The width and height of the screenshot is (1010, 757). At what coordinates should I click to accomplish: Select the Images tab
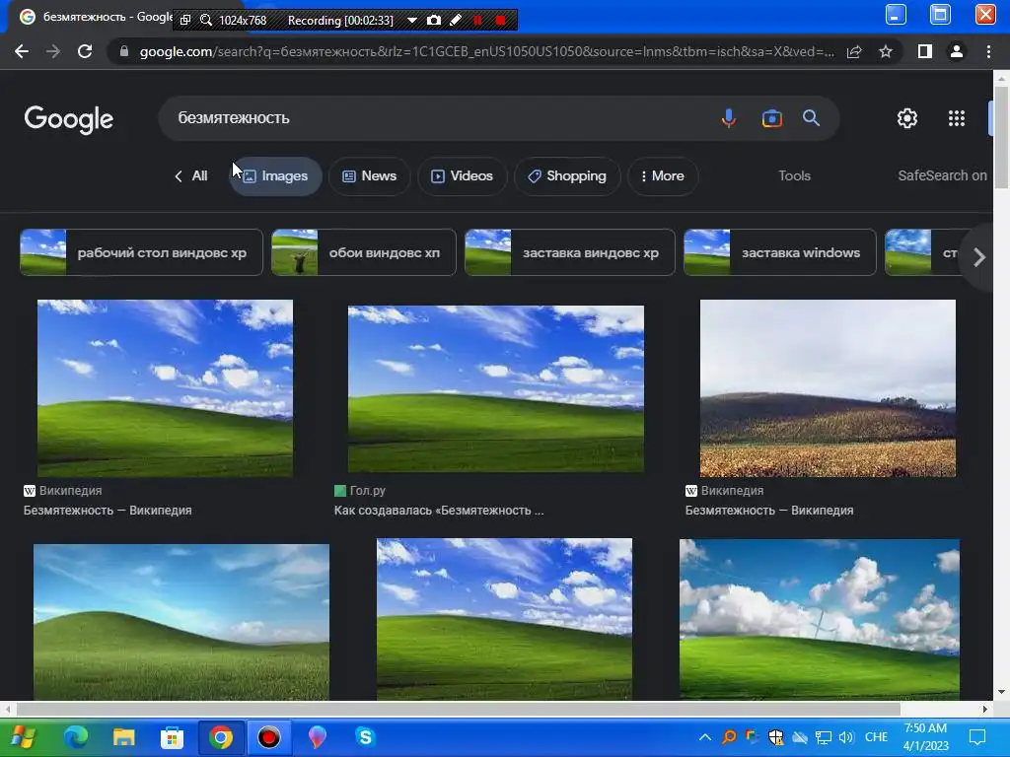[276, 175]
